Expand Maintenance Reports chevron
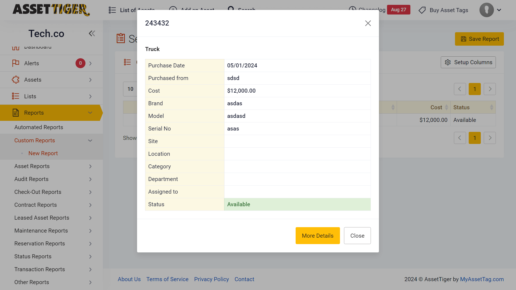Image resolution: width=516 pixels, height=290 pixels. [90, 231]
